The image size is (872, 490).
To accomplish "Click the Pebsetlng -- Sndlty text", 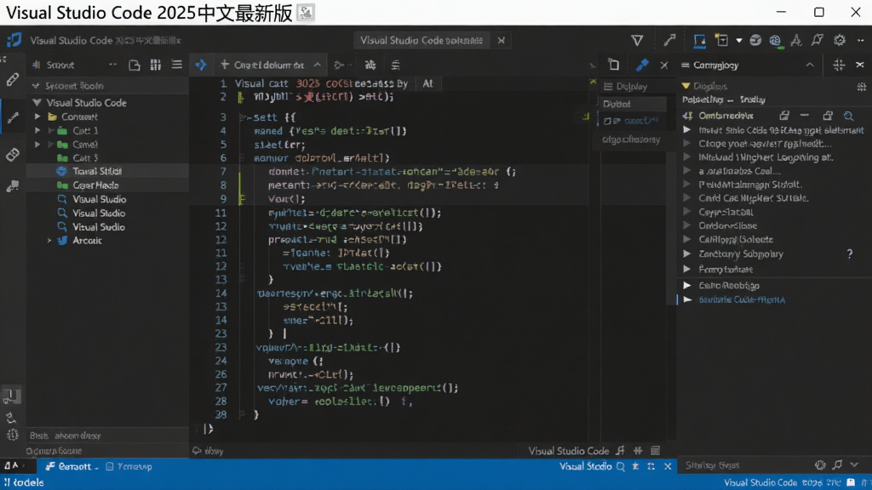I will tap(724, 100).
